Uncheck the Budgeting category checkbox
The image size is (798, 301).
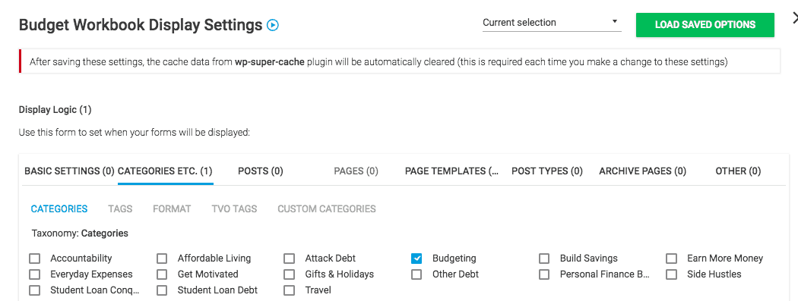pos(416,259)
